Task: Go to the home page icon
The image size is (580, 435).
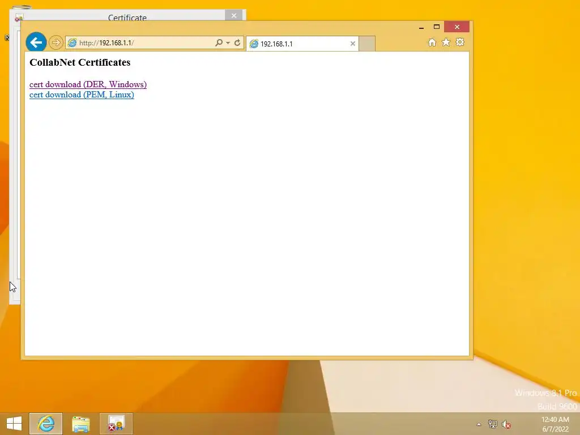Action: tap(432, 42)
